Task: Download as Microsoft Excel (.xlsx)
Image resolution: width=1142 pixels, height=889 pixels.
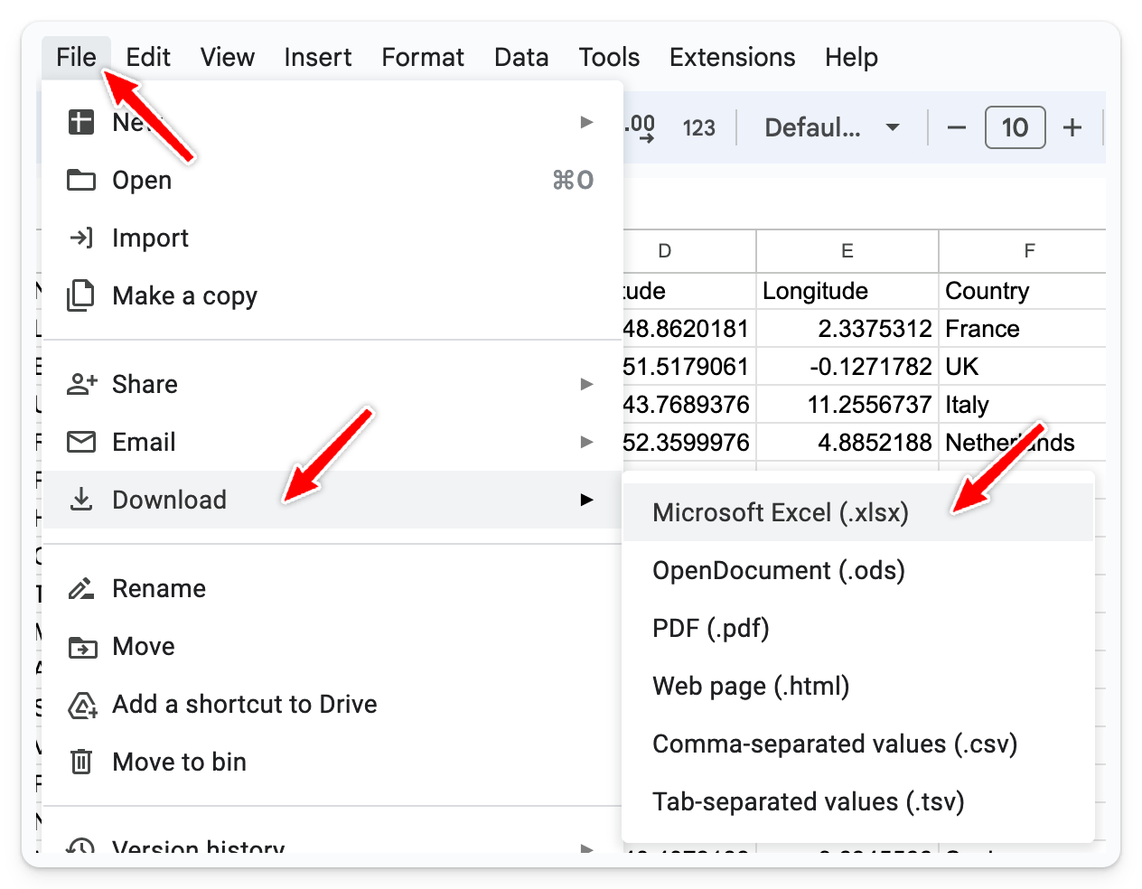Action: 781,512
